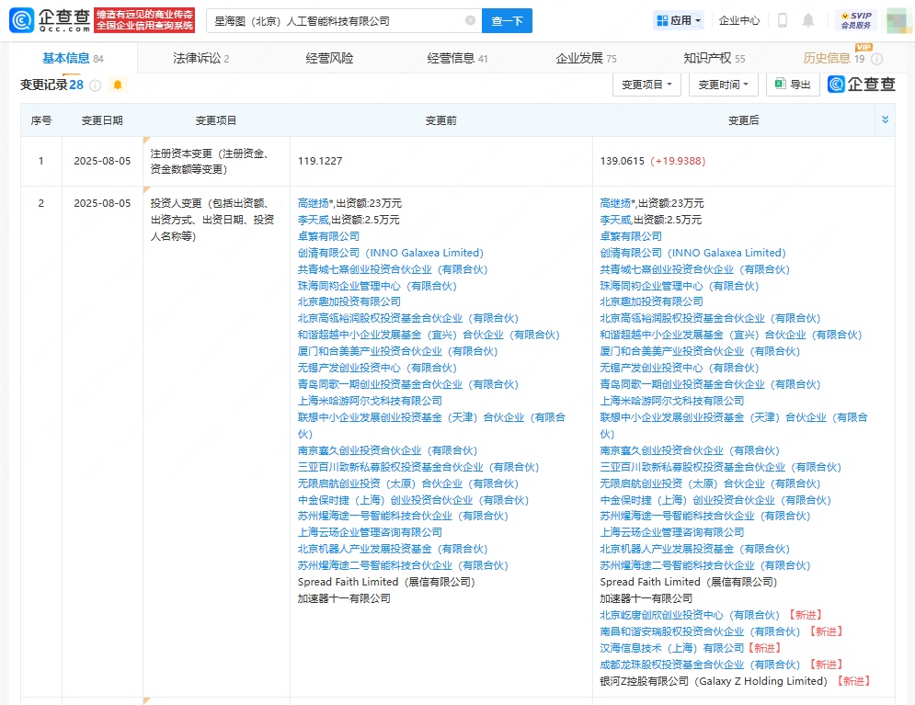Open 厦门和合美美产业投资 in 变更后 column
Image resolution: width=915 pixels, height=705 pixels.
click(x=700, y=351)
